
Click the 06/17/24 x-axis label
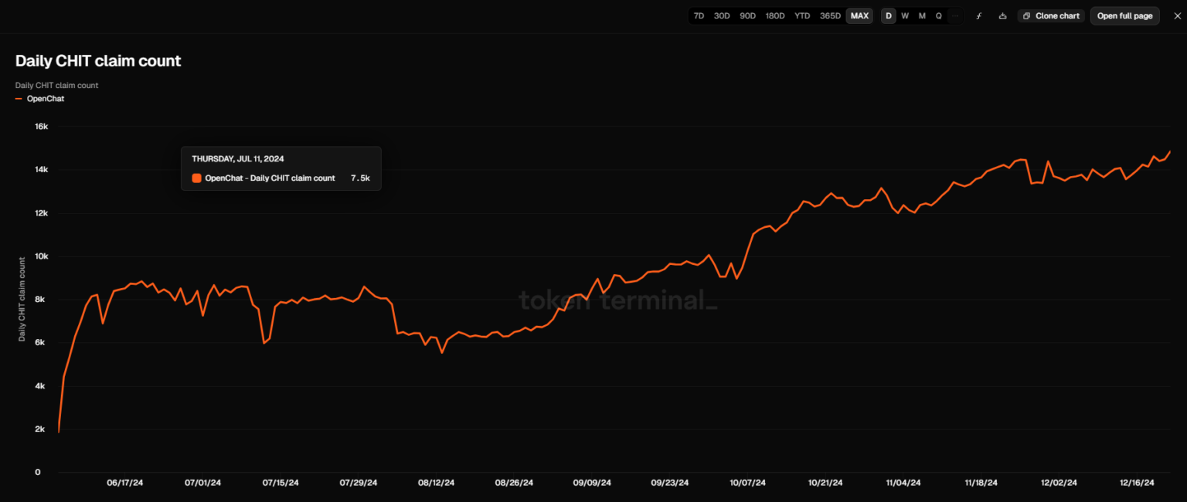pos(124,483)
